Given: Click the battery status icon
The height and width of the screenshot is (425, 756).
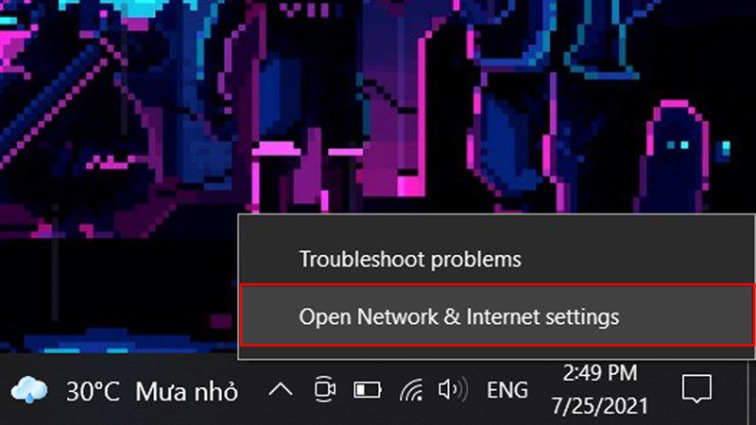Looking at the screenshot, I should click(x=368, y=390).
